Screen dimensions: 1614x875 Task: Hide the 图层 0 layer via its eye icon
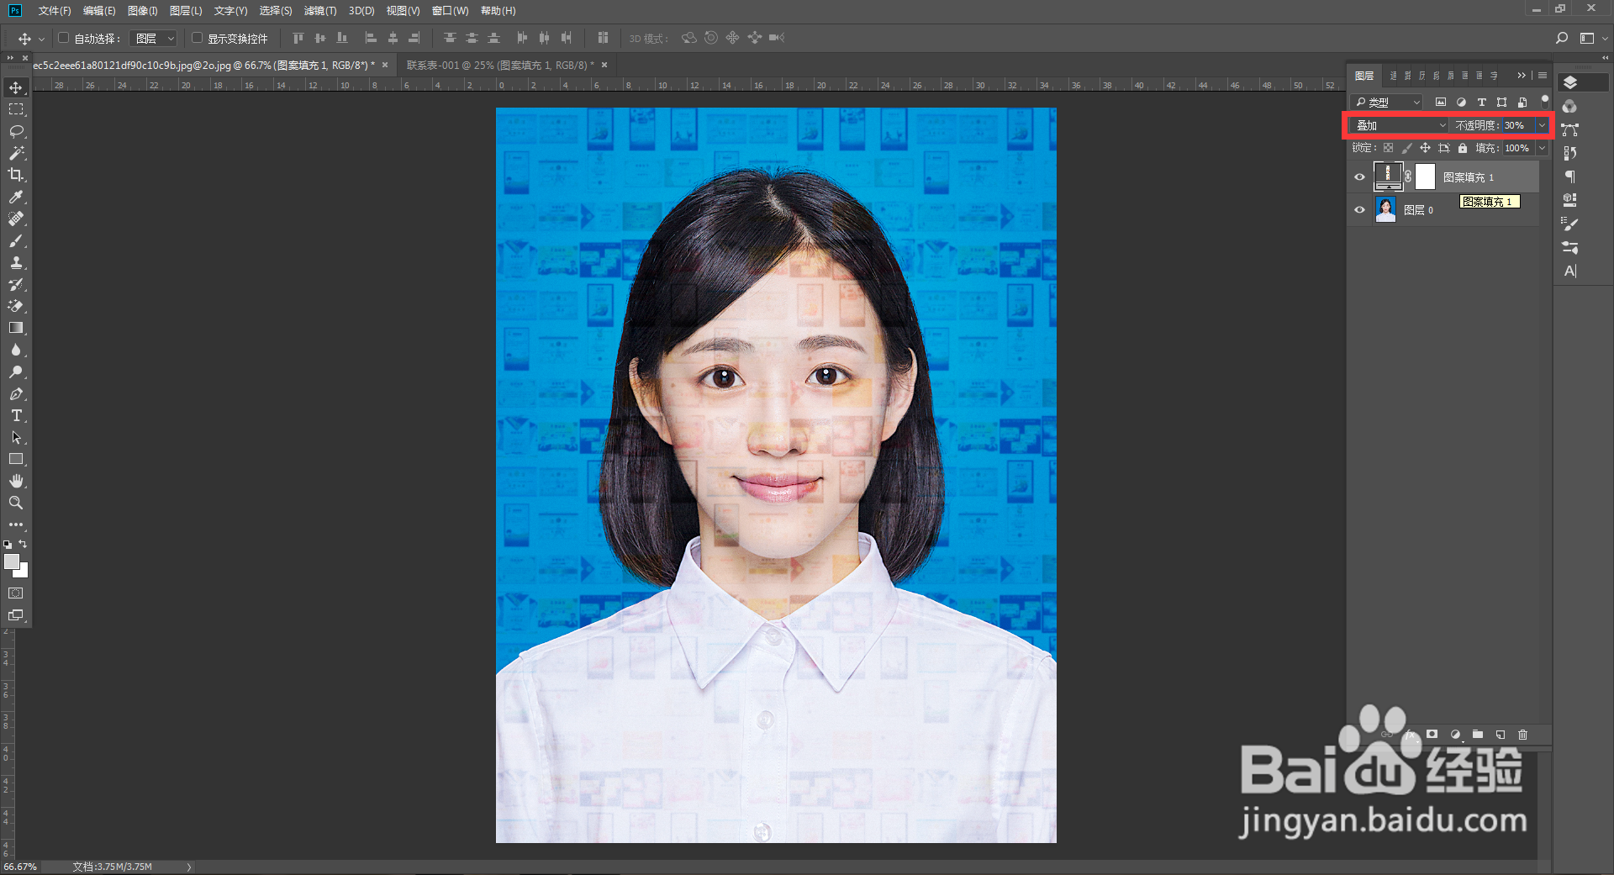pyautogui.click(x=1359, y=210)
